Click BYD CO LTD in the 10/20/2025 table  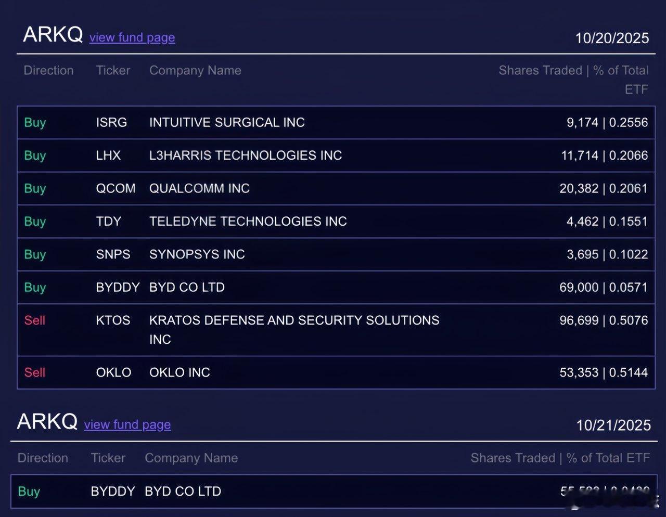coord(187,287)
